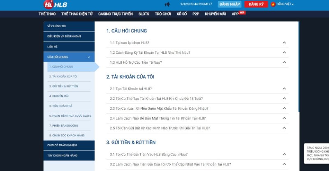Click question "3.1 Tôi Có Thể Gửi Tiền"

149,155
